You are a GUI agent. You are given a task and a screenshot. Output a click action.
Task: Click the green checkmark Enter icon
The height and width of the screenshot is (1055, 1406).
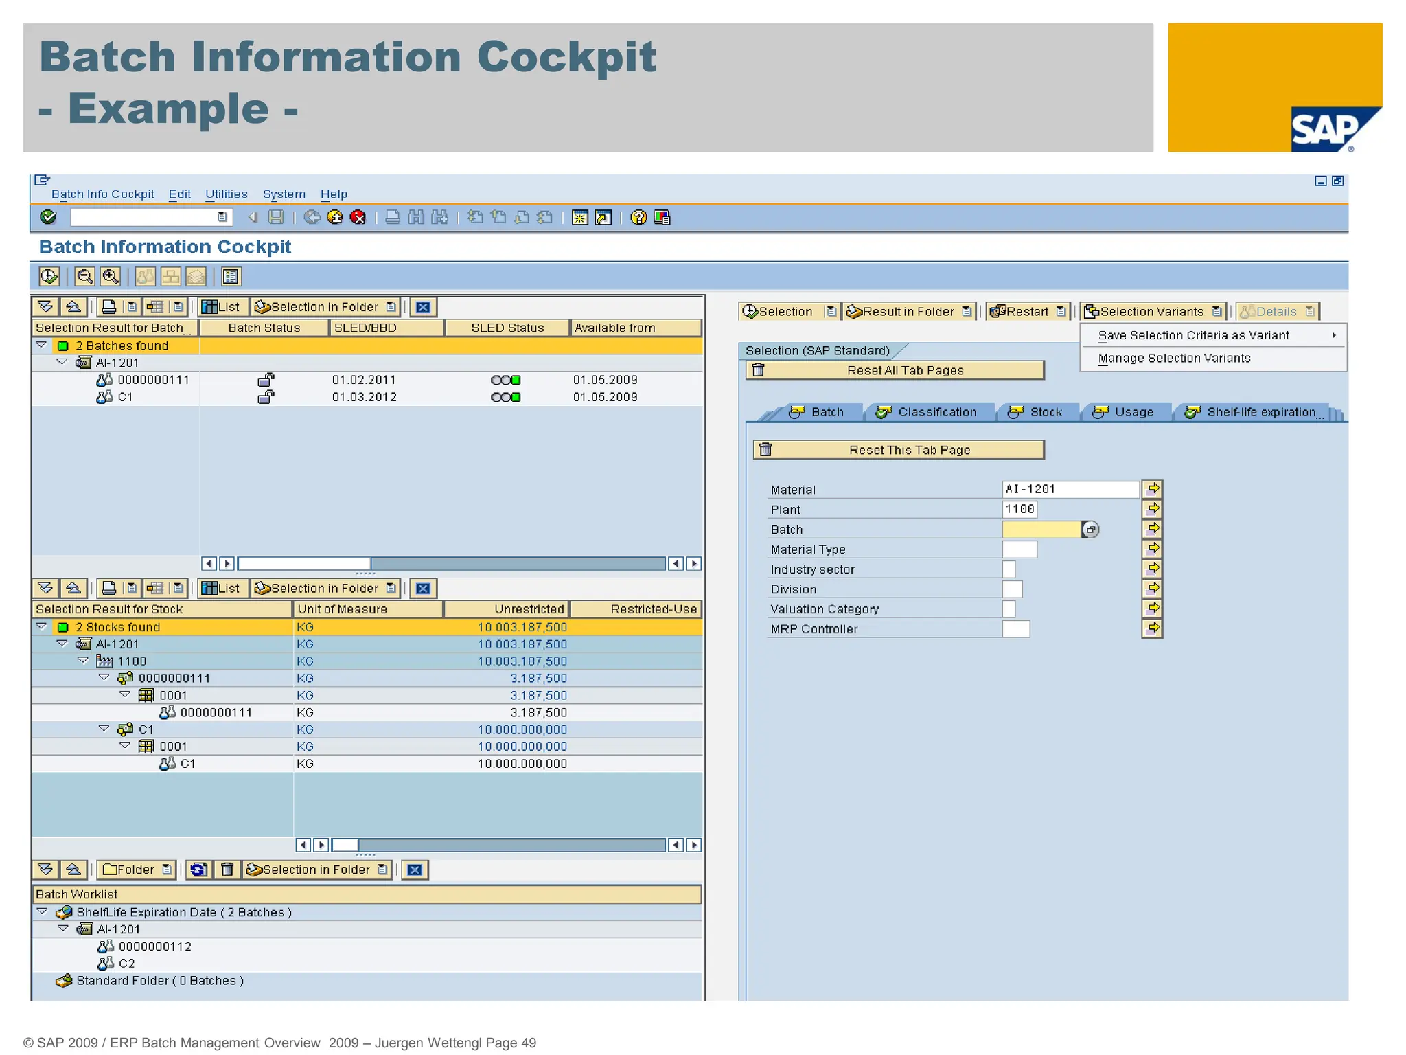pos(48,217)
